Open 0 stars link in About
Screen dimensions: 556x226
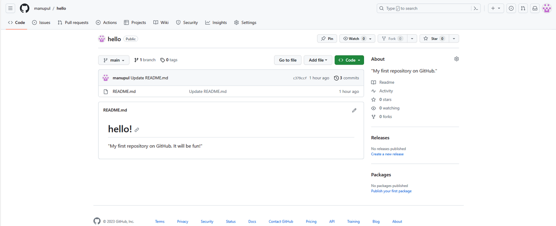click(381, 100)
